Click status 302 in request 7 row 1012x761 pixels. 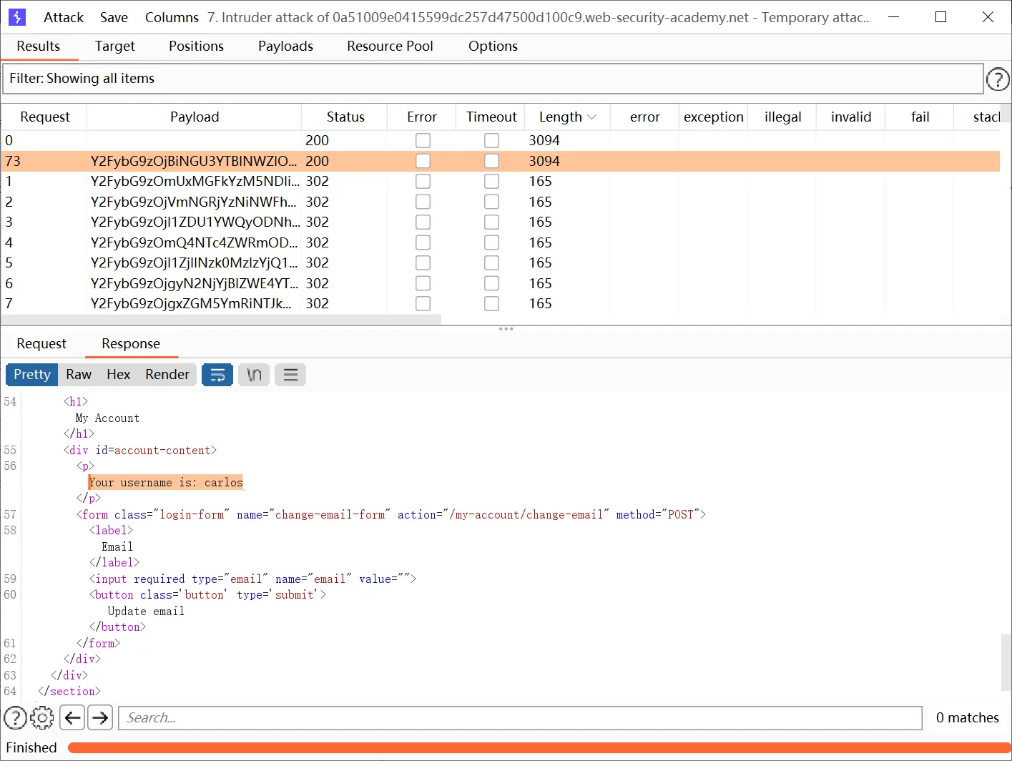317,304
